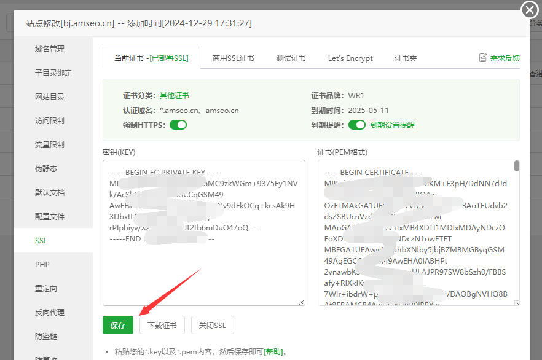Click the expiry date 2025-05-11
Viewport: 542px width, 360px height.
click(369, 111)
